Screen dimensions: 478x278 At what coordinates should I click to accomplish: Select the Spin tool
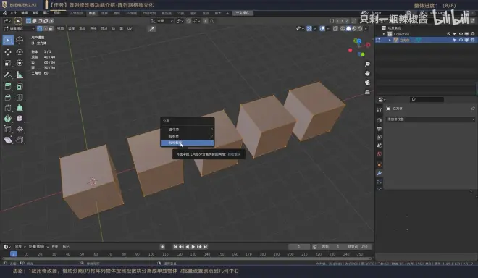(x=8, y=118)
